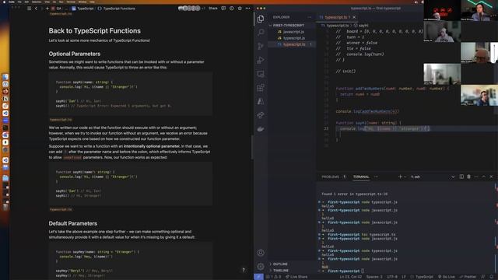Click Prettier in the status bar

coord(468,277)
